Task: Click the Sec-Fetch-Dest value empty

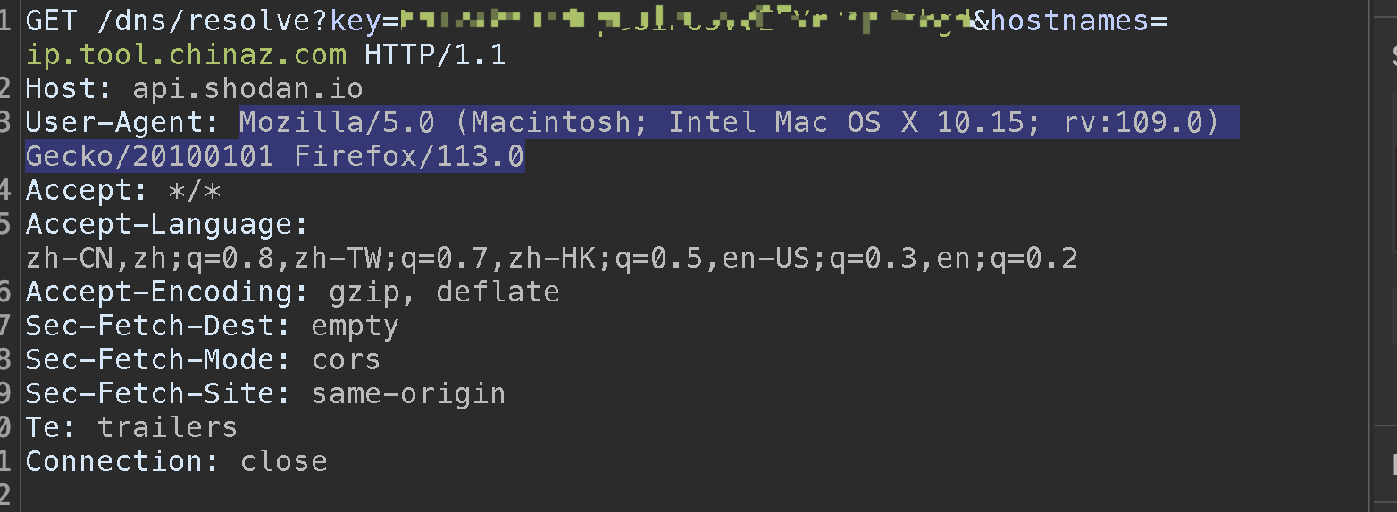Action: 355,326
